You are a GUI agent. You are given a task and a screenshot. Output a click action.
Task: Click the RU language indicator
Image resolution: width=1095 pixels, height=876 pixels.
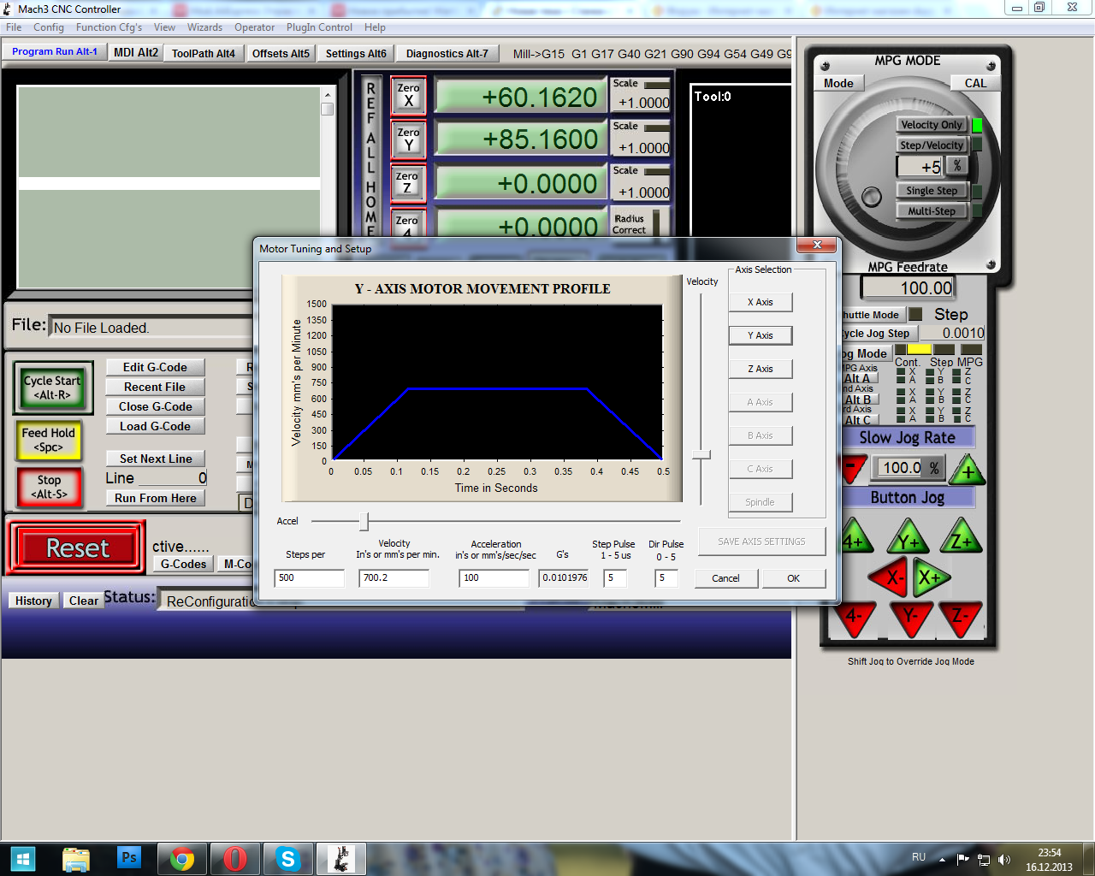click(x=919, y=857)
